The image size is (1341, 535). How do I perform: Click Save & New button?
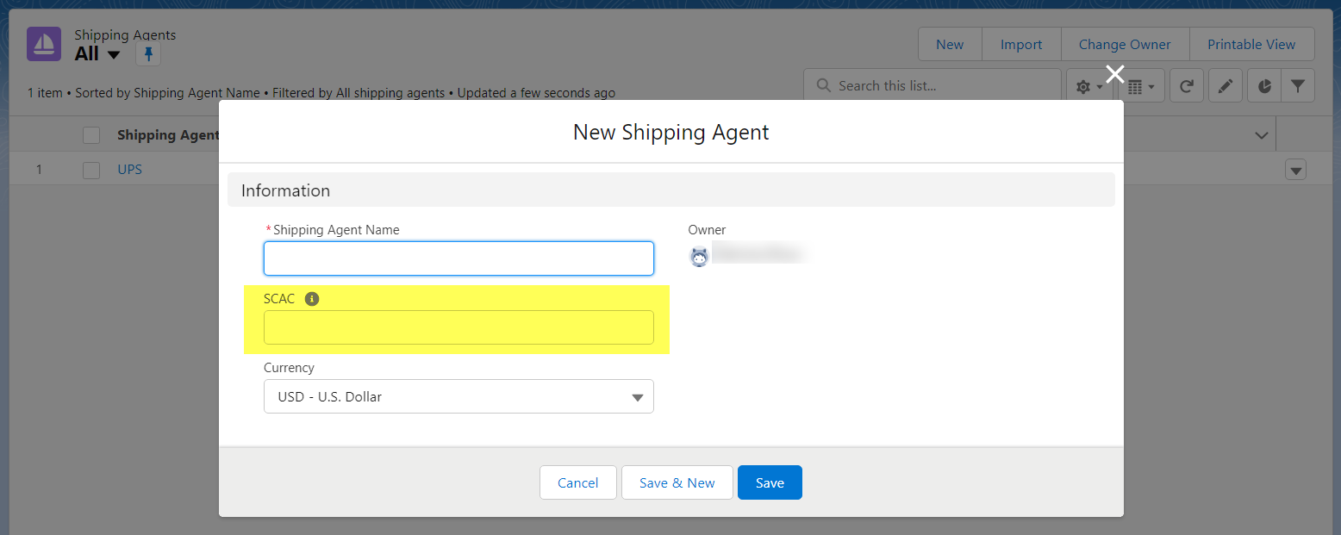pyautogui.click(x=677, y=482)
